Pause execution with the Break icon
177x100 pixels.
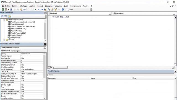coord(39,9)
